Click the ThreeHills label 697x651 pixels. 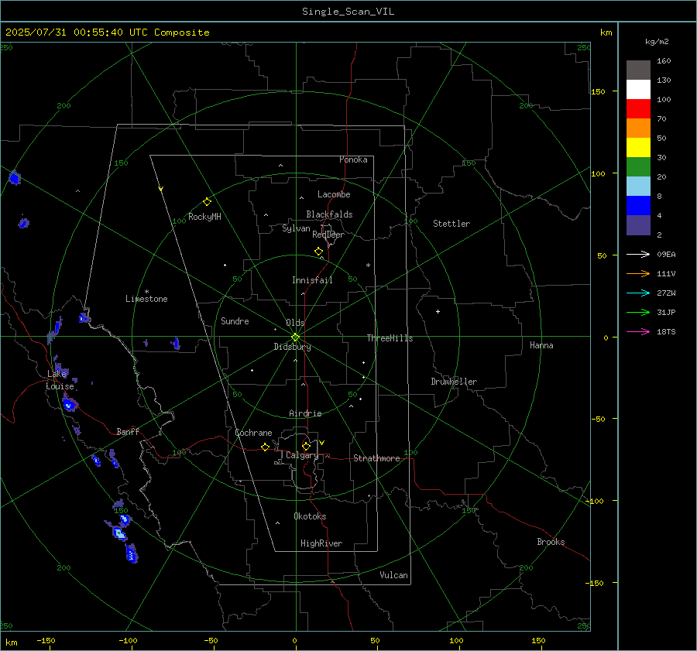click(x=390, y=338)
